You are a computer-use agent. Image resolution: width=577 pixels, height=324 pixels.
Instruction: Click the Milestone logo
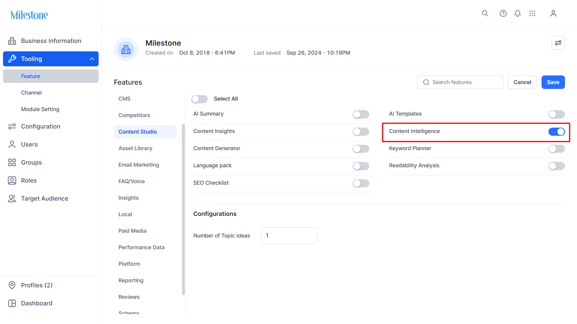point(29,15)
